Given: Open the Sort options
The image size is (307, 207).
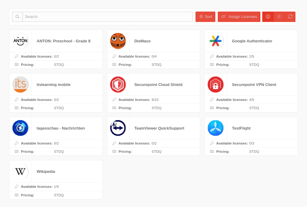Looking at the screenshot, I should (x=205, y=17).
